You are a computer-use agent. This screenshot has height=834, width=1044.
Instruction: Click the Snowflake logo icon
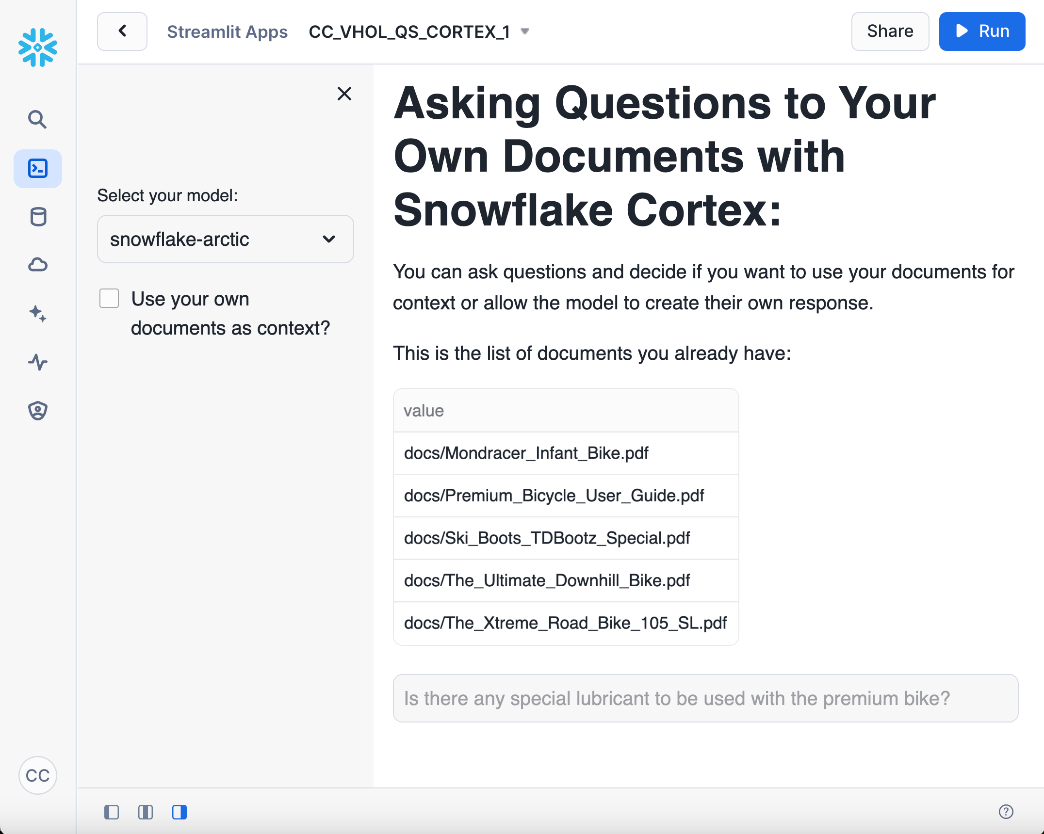point(38,47)
